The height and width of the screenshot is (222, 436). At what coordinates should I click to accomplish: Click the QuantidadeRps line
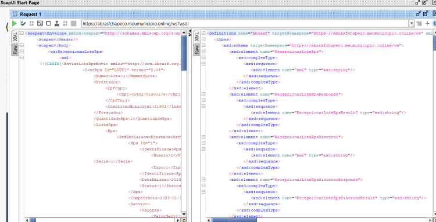pos(133,119)
